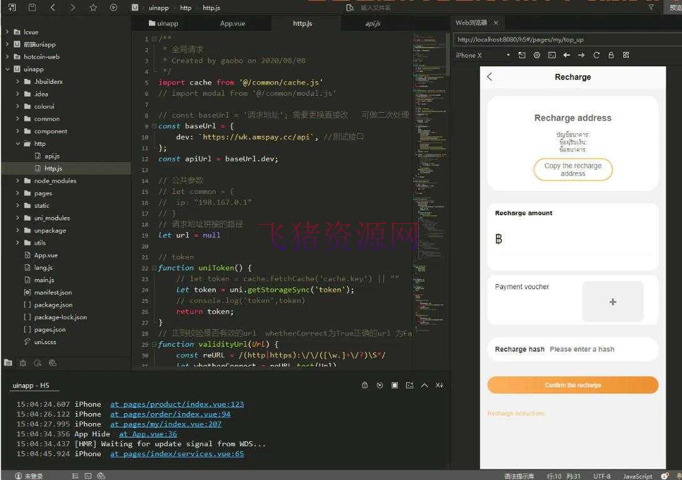Open the Recharge instructions link
682x480 pixels.
click(x=516, y=414)
